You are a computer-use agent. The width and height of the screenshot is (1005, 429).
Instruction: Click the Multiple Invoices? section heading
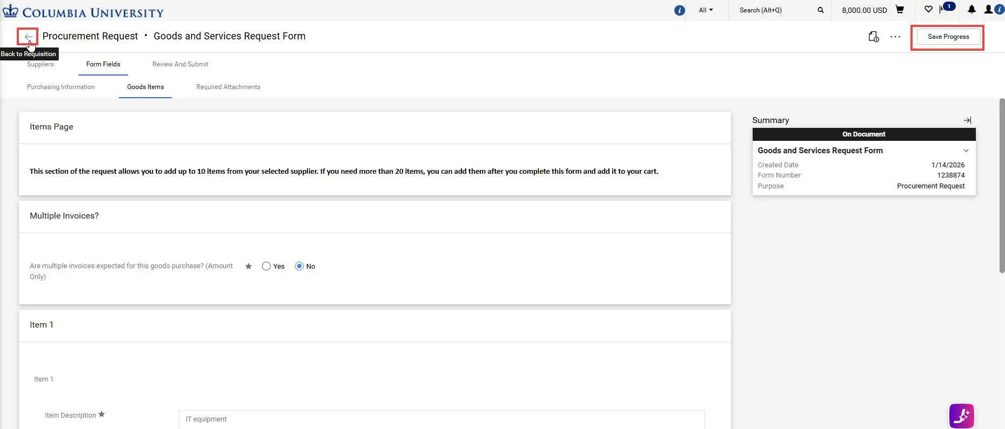(64, 216)
